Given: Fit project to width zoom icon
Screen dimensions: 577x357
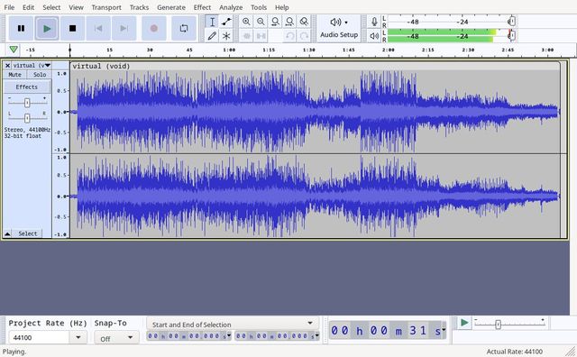Looking at the screenshot, I should (289, 22).
